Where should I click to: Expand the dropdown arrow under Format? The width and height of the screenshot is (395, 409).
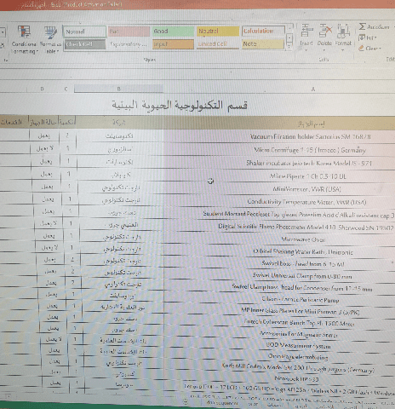343,50
